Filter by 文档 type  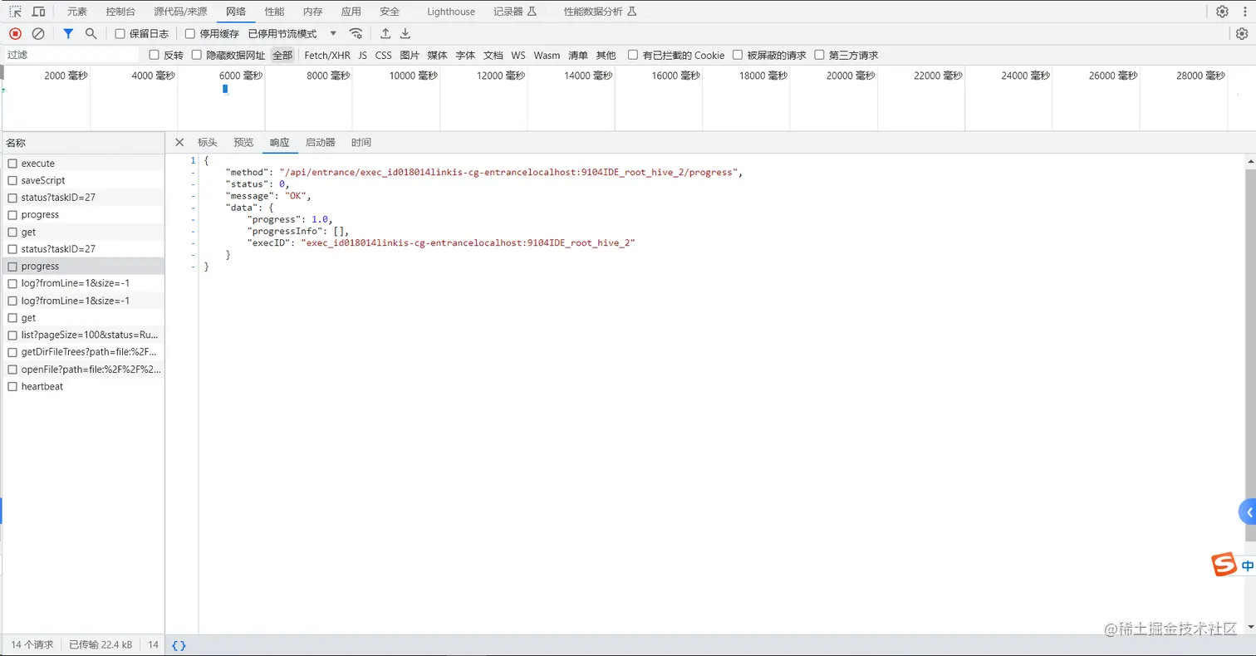(x=493, y=56)
